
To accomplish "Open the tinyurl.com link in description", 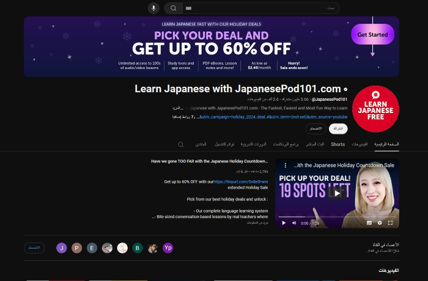I will 240,181.
